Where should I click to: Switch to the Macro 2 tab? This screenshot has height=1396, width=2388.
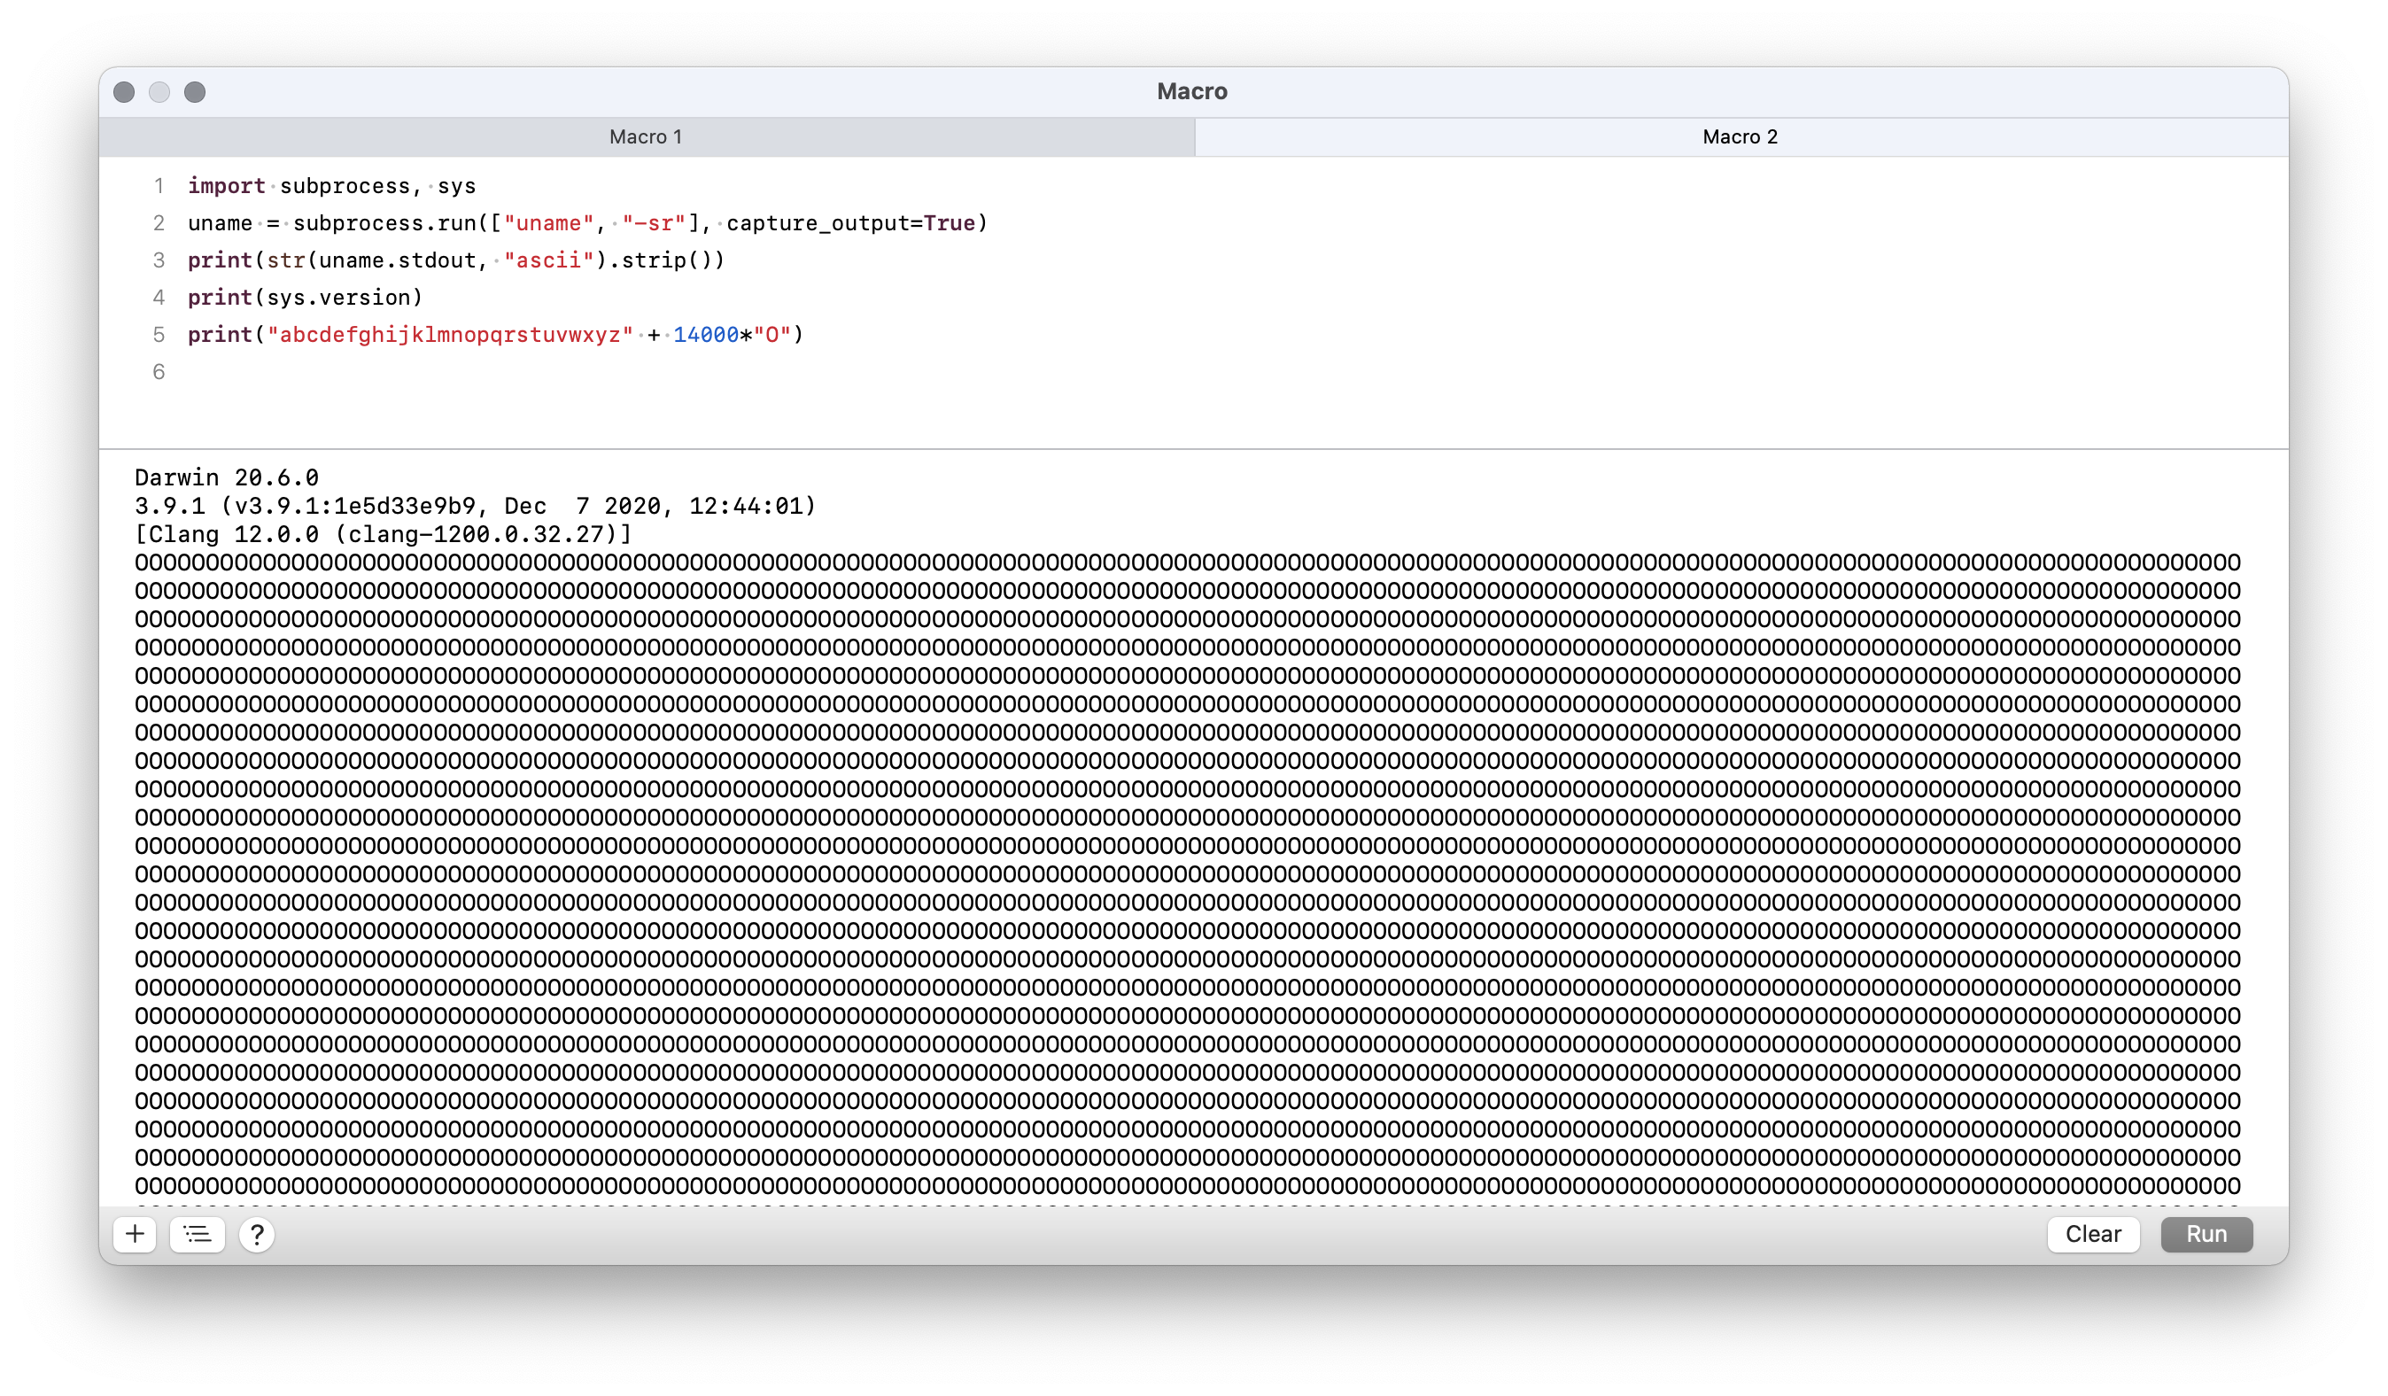click(1740, 136)
